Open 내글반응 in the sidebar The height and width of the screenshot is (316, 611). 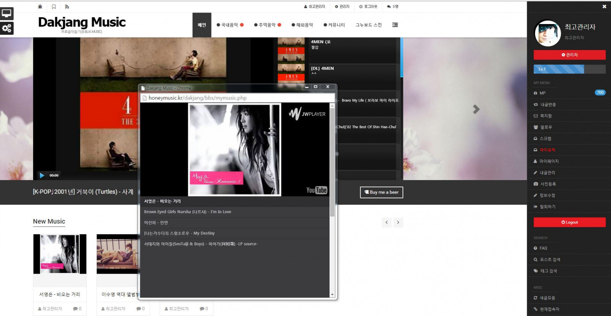click(548, 105)
